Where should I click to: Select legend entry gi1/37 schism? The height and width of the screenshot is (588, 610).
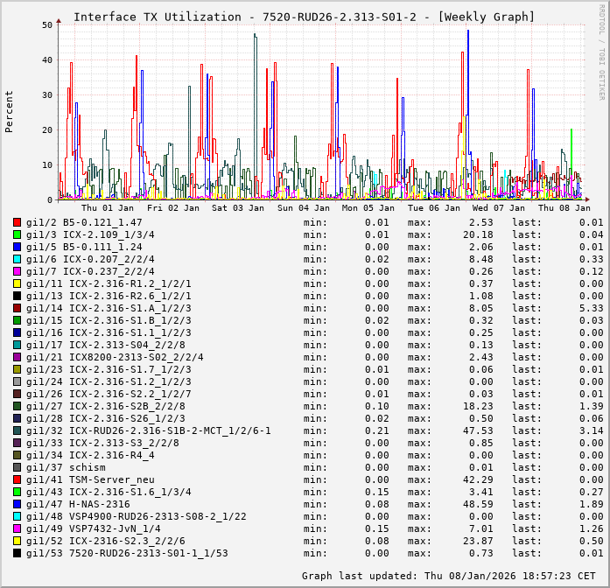coord(66,467)
